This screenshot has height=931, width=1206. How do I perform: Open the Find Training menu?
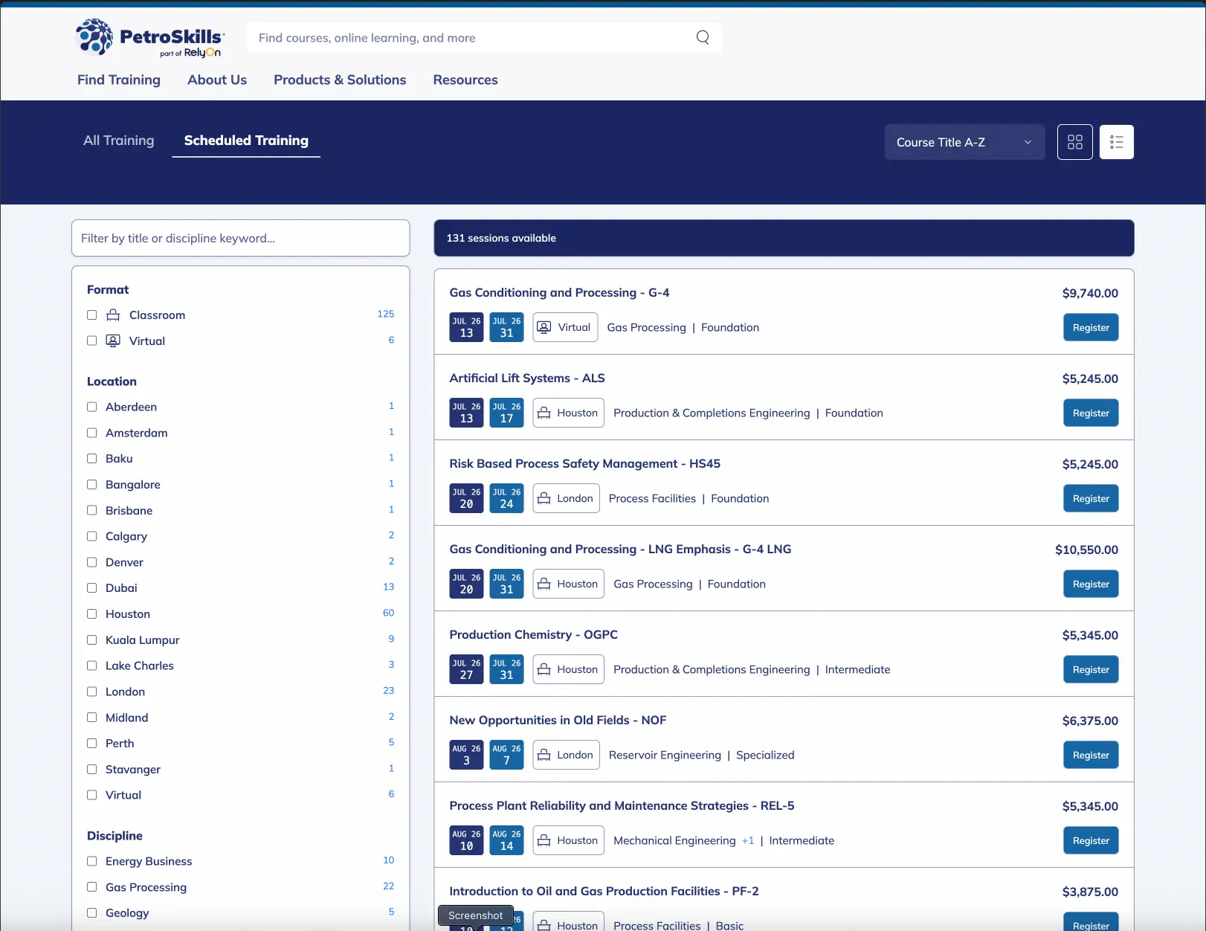tap(119, 80)
